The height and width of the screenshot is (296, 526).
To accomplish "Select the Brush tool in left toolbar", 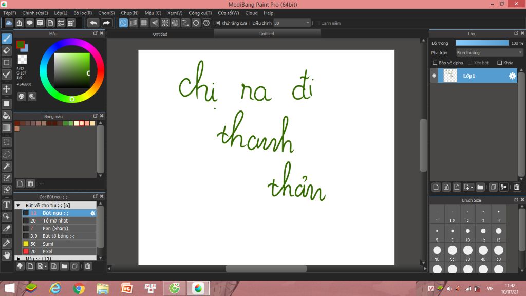I will [x=6, y=39].
